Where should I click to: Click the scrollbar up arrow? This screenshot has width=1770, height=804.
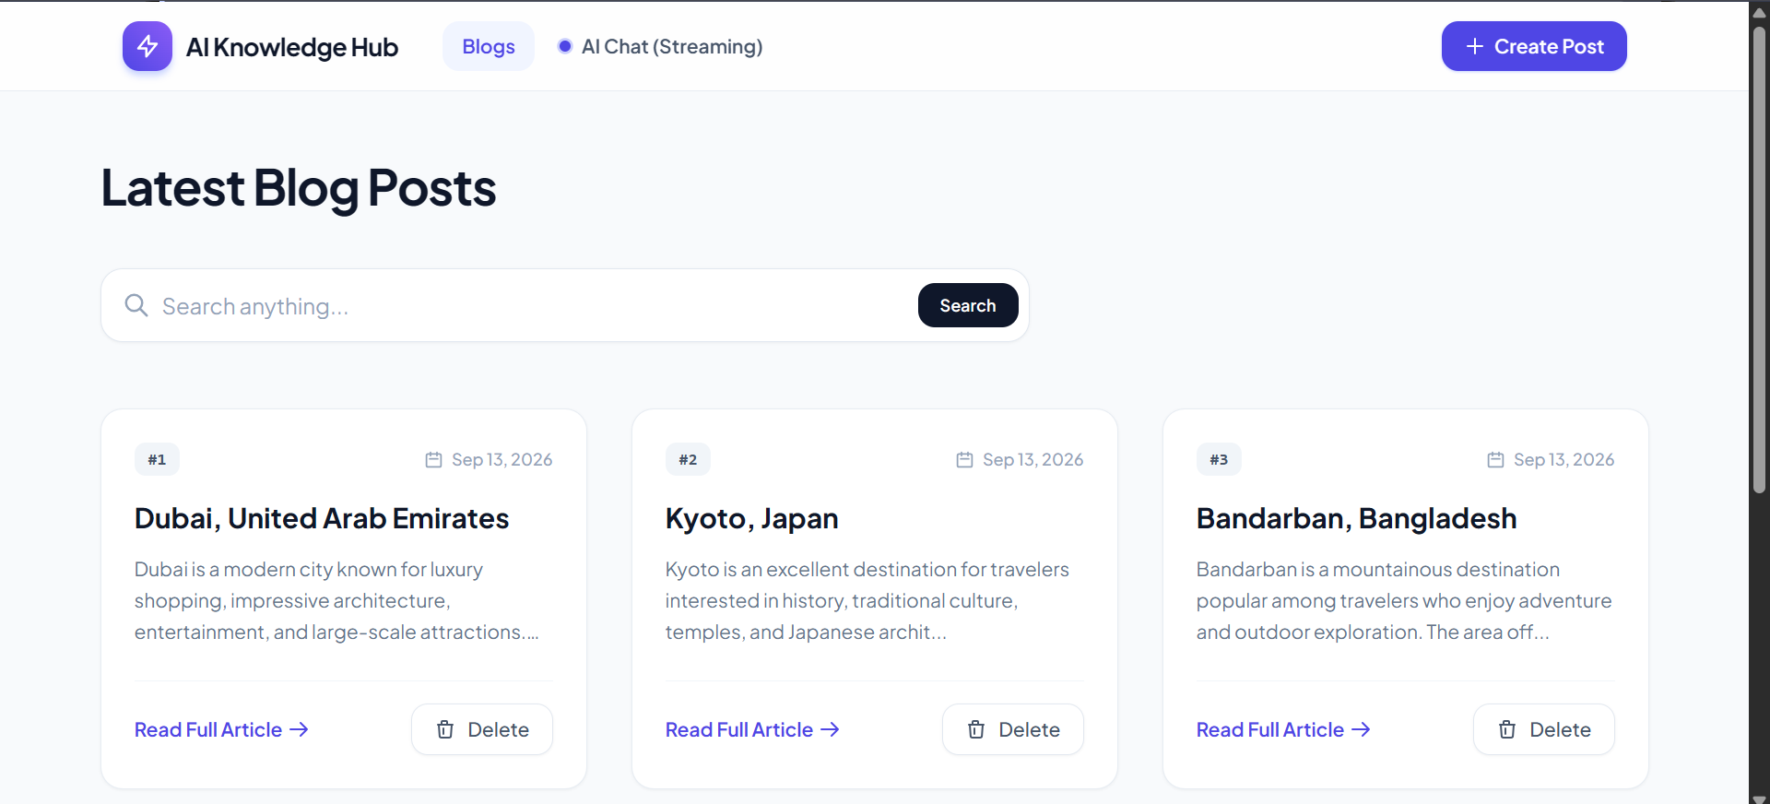coord(1759,12)
